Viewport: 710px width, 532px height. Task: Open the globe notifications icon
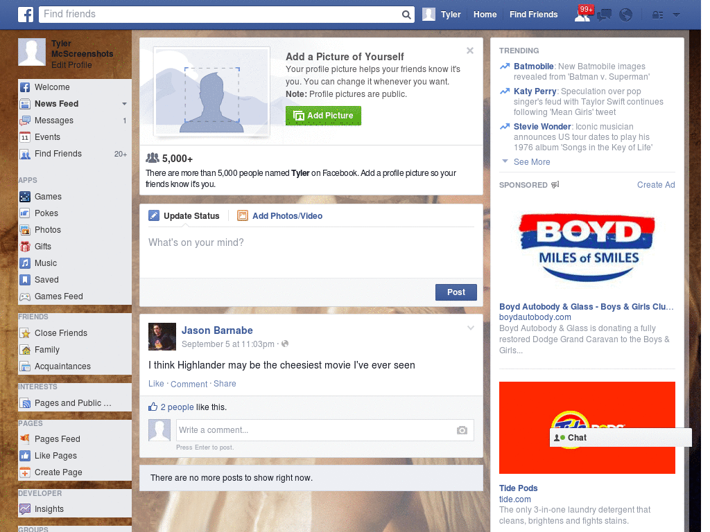(x=626, y=15)
